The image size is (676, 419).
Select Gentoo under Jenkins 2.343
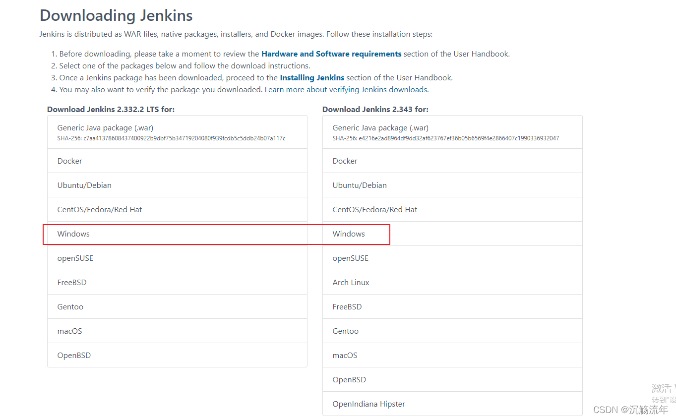point(452,331)
